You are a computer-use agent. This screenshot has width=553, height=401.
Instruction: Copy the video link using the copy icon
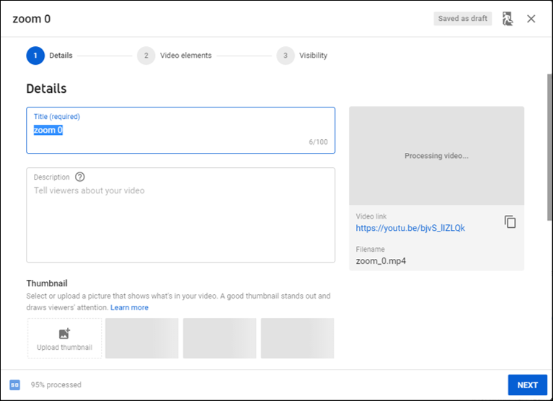510,222
